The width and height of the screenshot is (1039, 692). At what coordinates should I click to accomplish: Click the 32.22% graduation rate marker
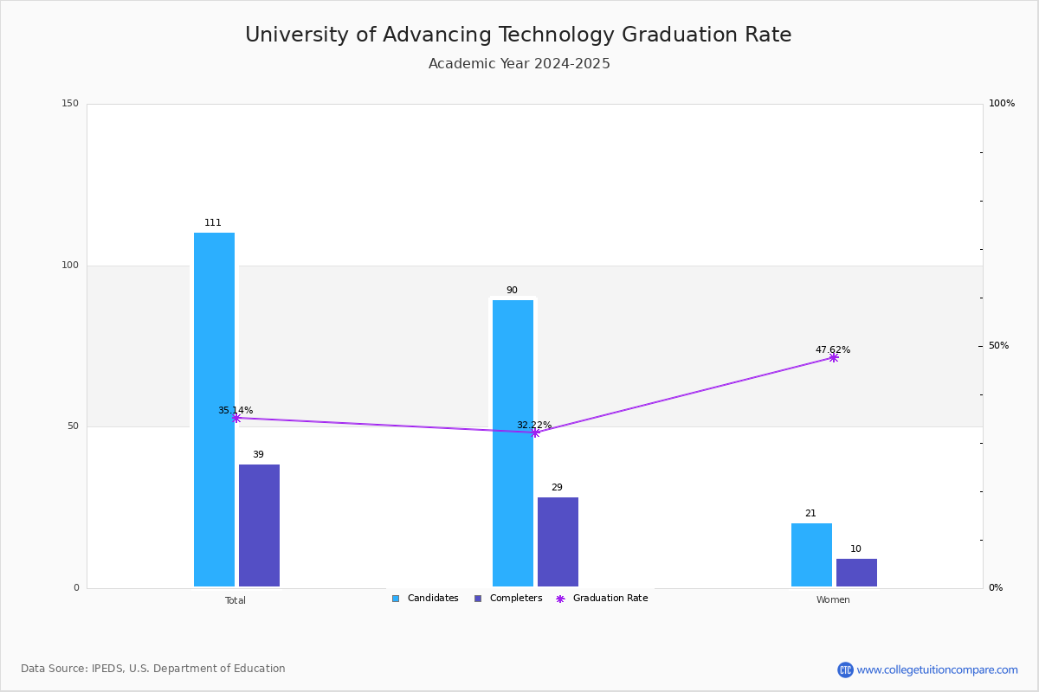(x=534, y=432)
